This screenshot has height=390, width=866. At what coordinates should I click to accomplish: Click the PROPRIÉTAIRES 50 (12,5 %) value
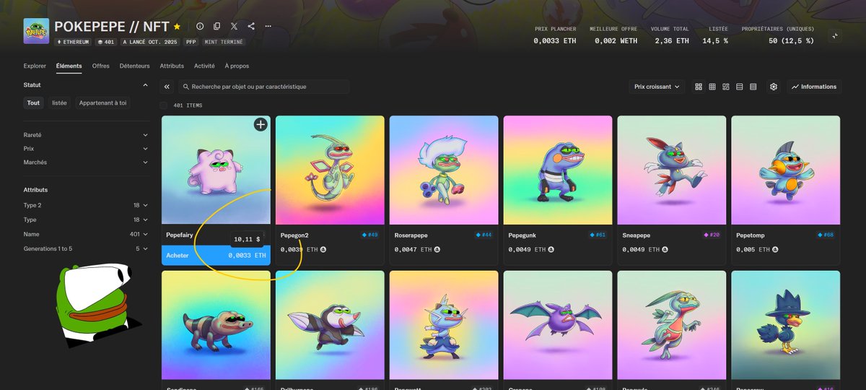click(791, 41)
